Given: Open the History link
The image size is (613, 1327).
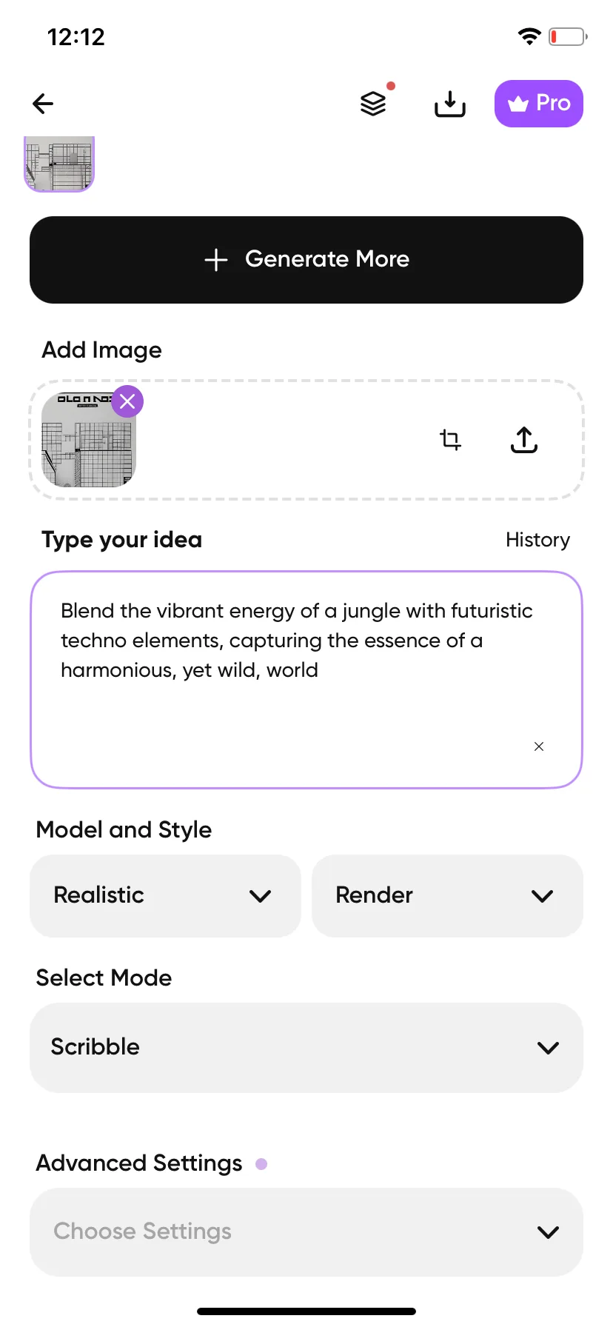Looking at the screenshot, I should pos(538,540).
